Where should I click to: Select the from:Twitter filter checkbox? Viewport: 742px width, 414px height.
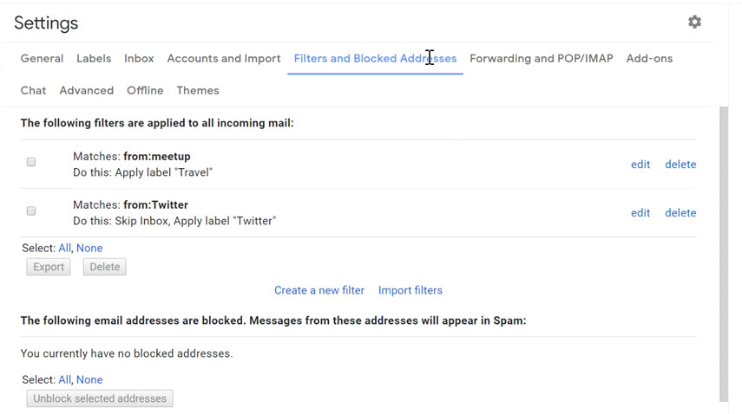click(31, 210)
